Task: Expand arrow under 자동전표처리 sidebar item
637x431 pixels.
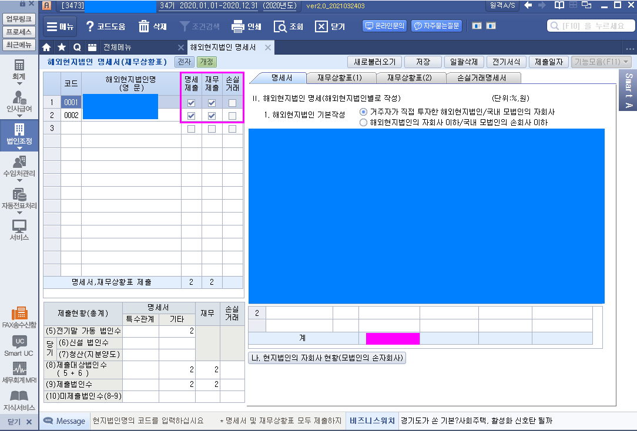Action: [19, 212]
